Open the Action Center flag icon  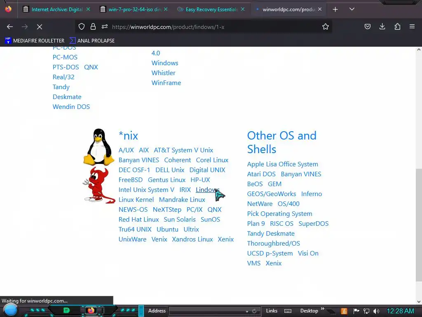click(356, 311)
